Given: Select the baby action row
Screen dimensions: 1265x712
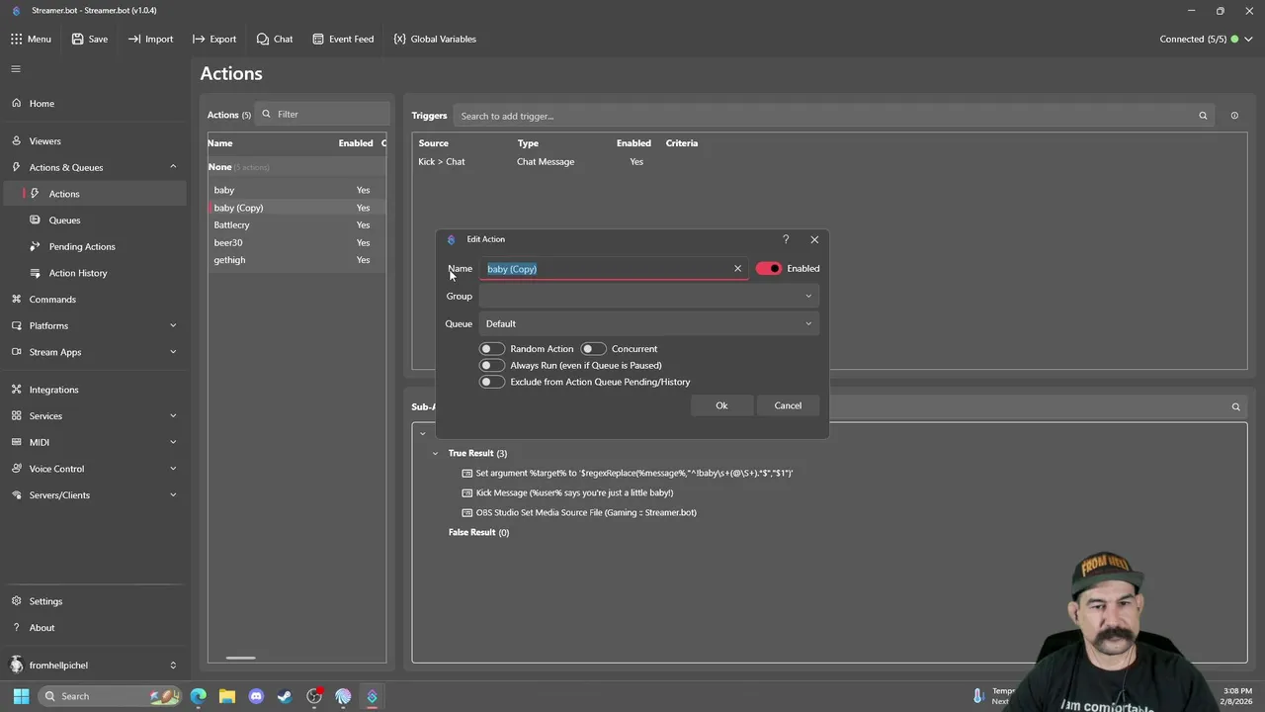Looking at the screenshot, I should [296, 190].
